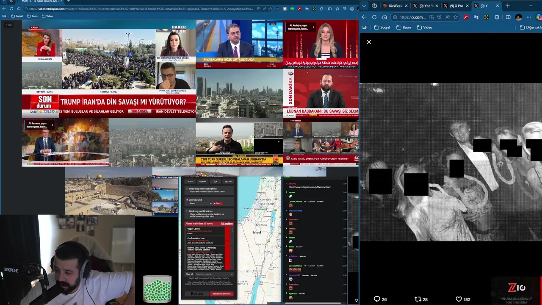Viewport: 542px width, 305px height.
Task: Click the PayPal button
Action: (196, 294)
